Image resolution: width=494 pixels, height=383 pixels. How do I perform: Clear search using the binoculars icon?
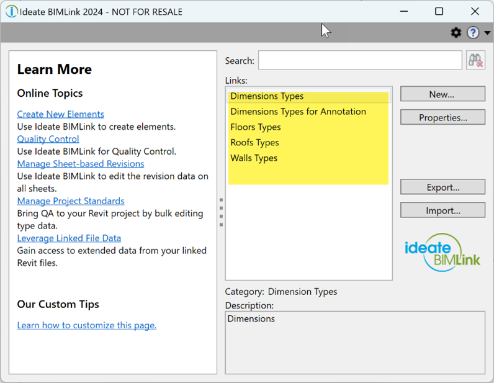click(x=476, y=60)
